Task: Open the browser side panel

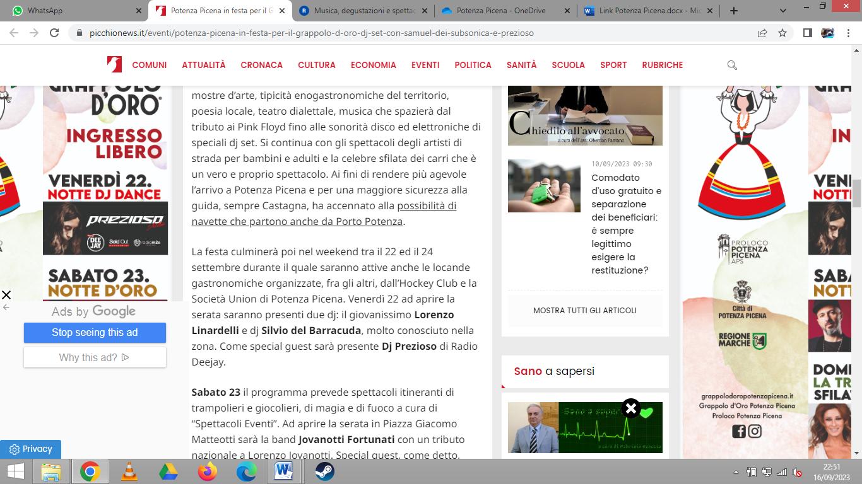Action: coord(807,33)
